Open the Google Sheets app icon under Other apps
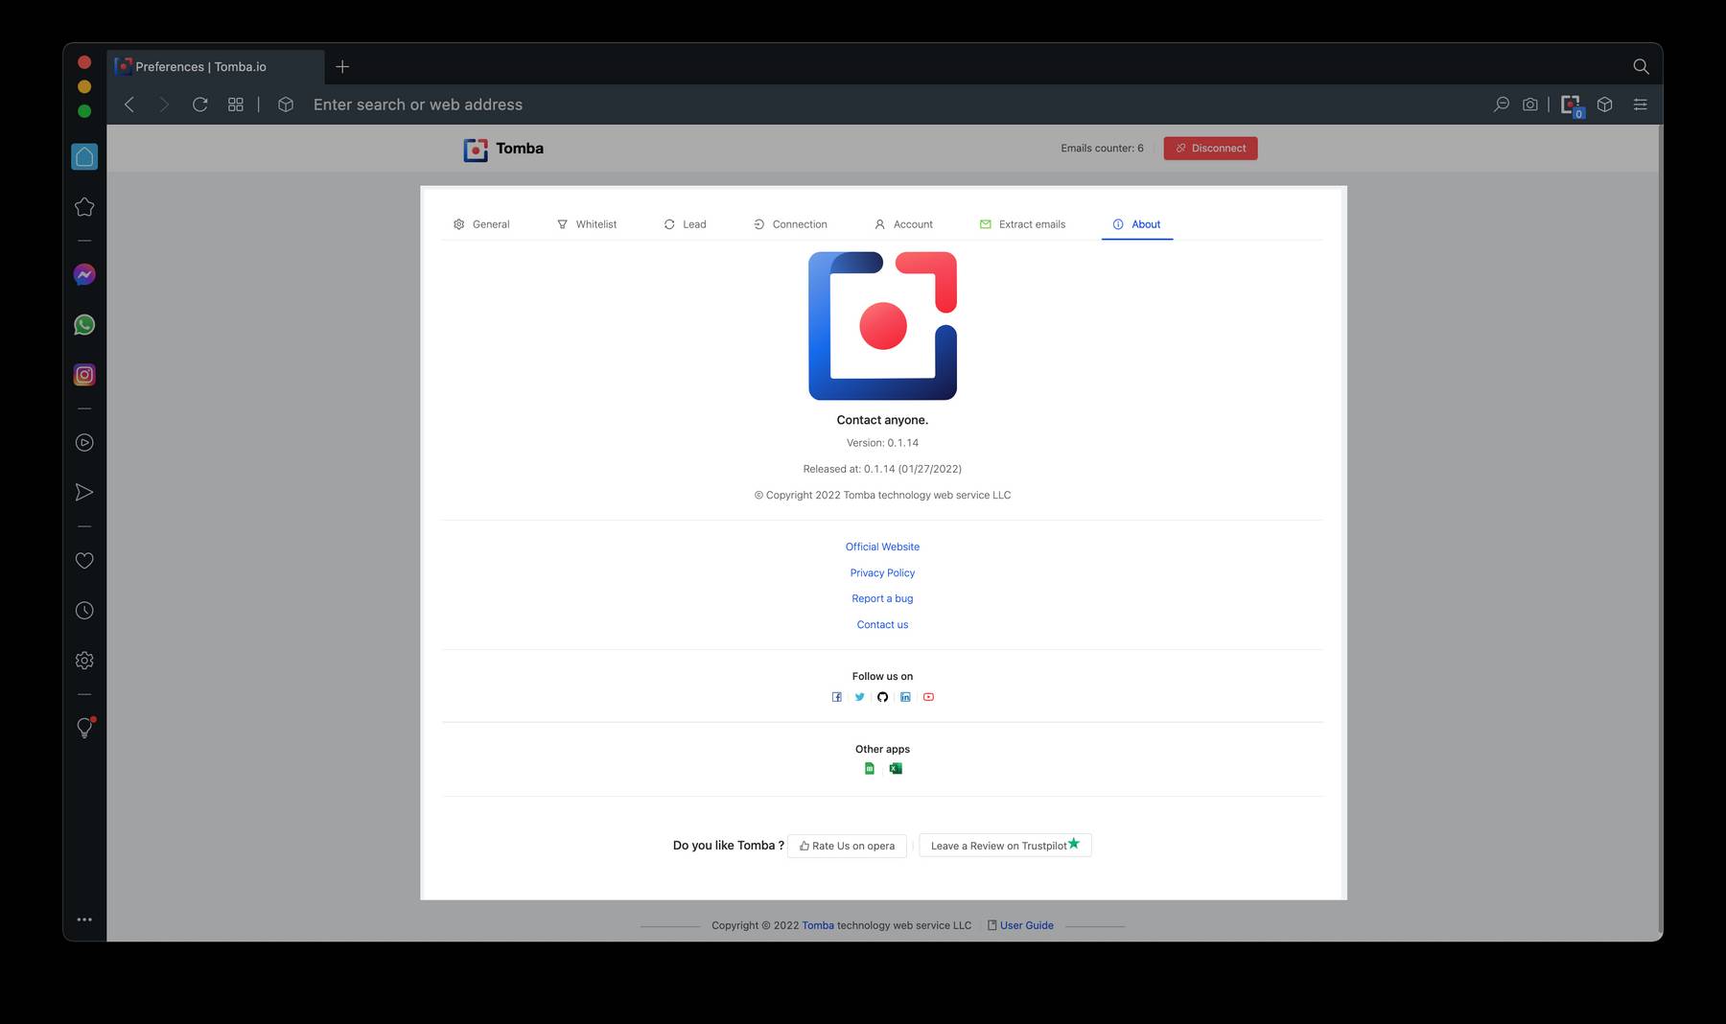The width and height of the screenshot is (1726, 1024). (870, 768)
